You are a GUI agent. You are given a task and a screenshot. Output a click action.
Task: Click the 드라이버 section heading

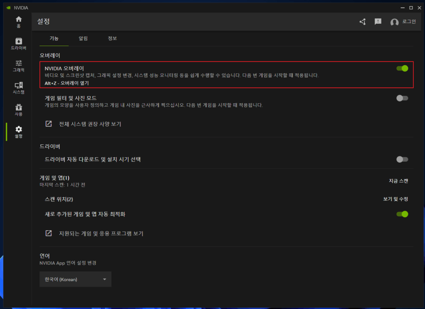(x=50, y=146)
